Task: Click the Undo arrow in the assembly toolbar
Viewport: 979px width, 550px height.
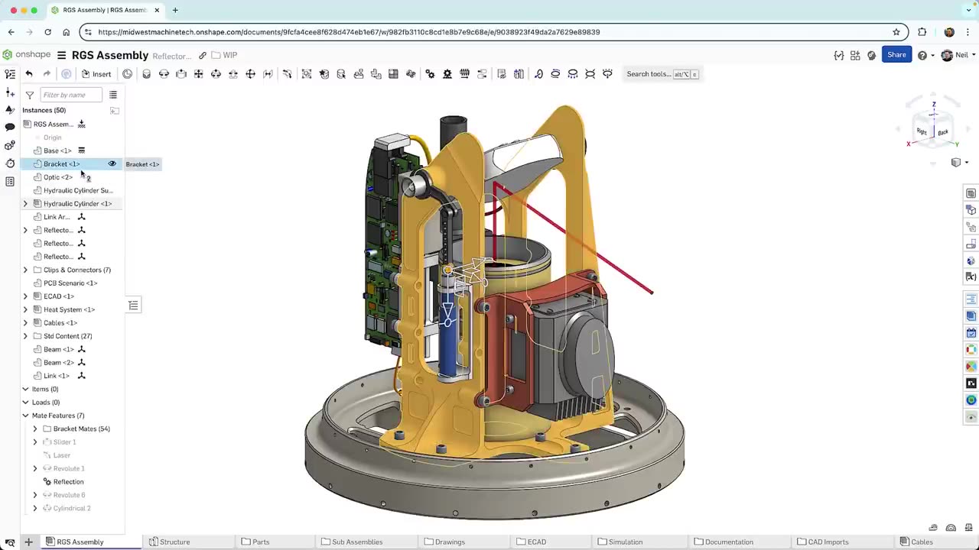Action: pos(29,74)
